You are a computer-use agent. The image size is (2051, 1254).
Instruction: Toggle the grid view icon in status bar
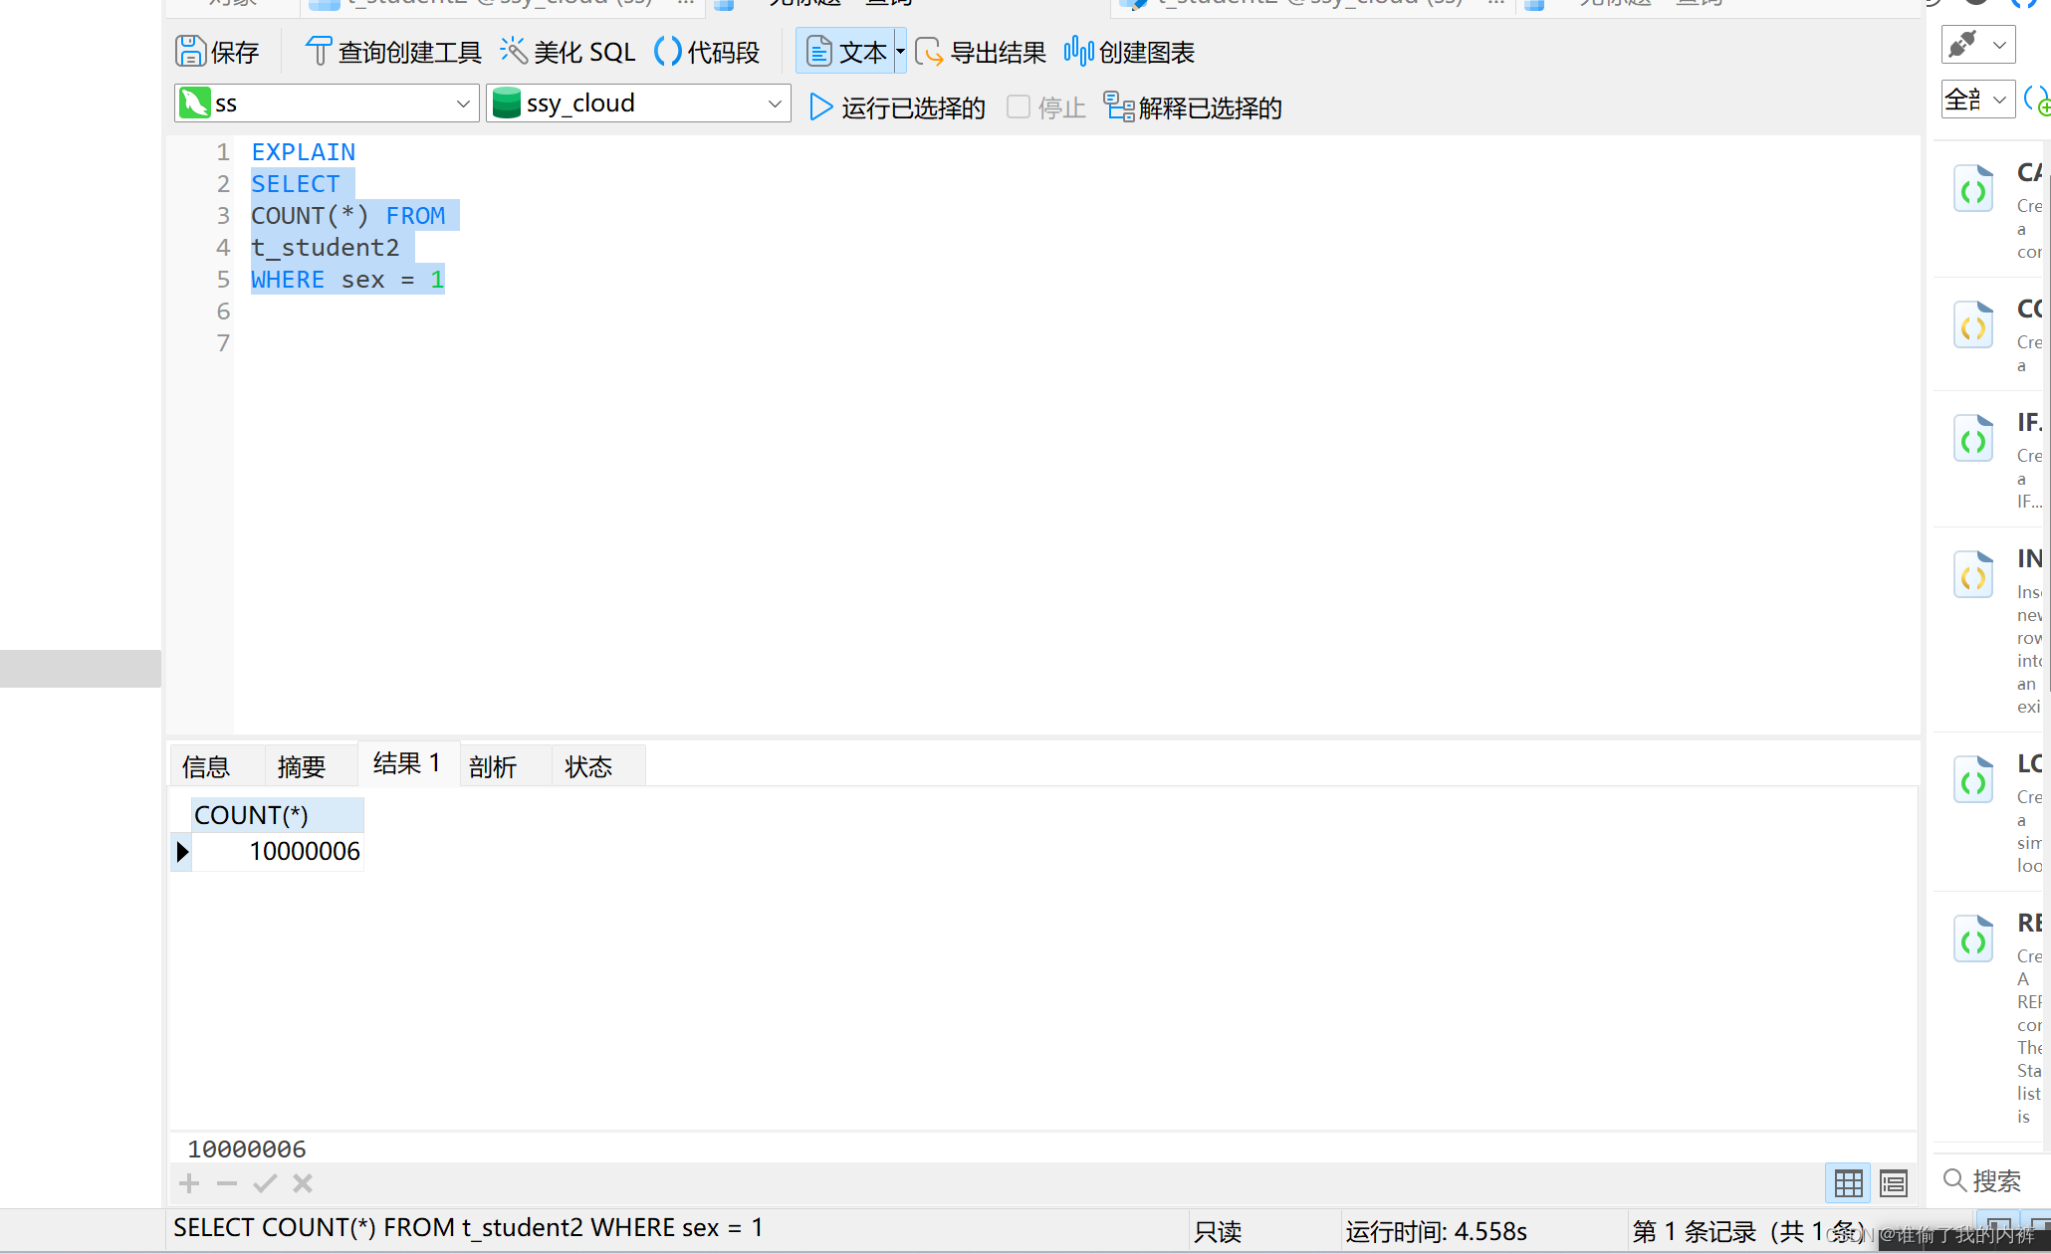[x=1847, y=1182]
